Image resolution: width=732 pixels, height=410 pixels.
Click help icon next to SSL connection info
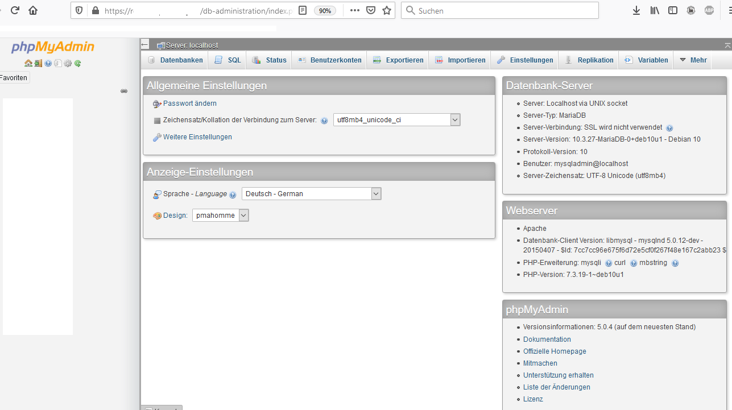tap(669, 128)
